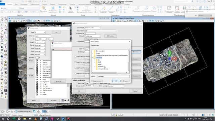215x121 pixels.
Task: Click Отмена in the folder browse dialog
Action: [x=125, y=81]
